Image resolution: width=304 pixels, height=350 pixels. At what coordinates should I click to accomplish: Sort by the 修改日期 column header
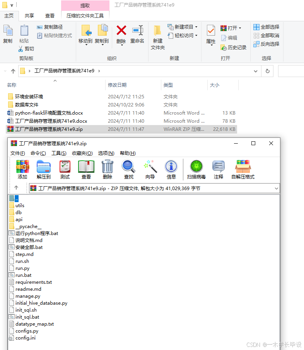click(x=117, y=85)
